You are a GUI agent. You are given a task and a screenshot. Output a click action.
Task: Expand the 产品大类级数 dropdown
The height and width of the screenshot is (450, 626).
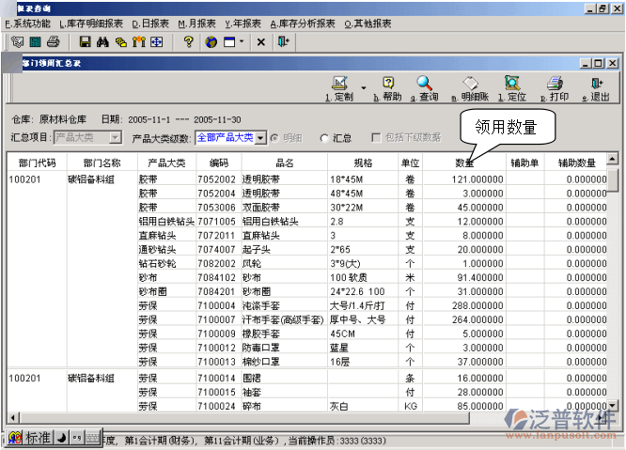click(260, 138)
